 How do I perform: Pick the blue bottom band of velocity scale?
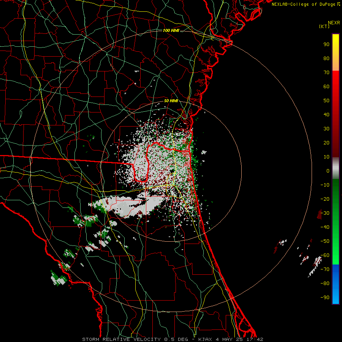click(336, 284)
